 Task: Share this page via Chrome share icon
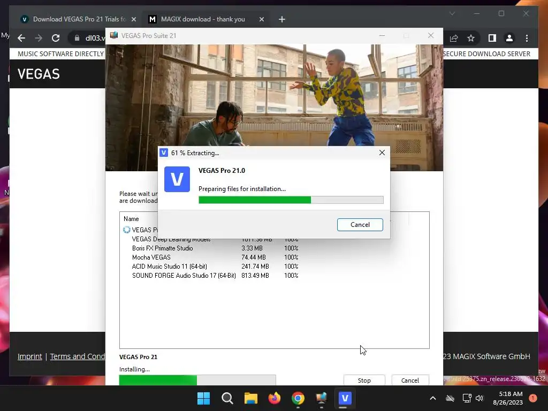coord(454,38)
